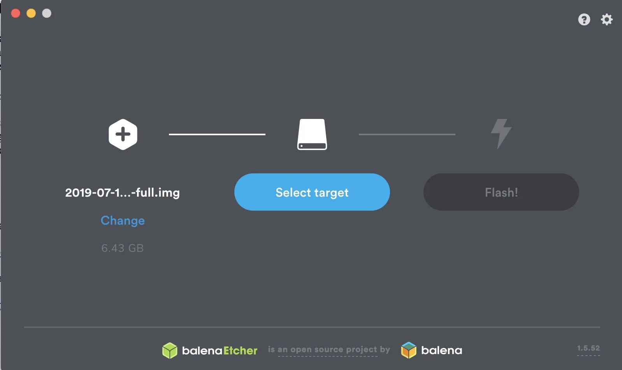The width and height of the screenshot is (622, 370).
Task: Click the gray disabled zoom window button
Action: click(x=47, y=13)
